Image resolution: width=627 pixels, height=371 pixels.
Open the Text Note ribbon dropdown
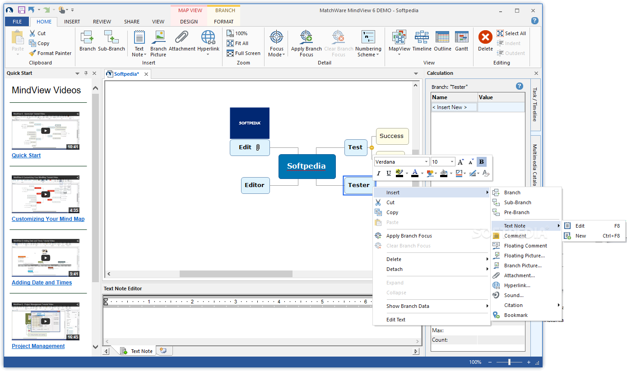[139, 43]
